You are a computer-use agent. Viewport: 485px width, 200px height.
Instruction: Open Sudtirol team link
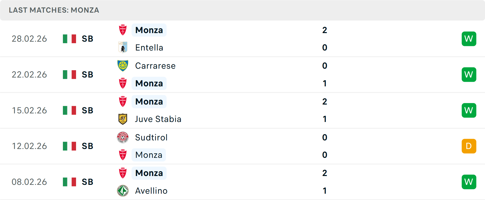point(151,137)
